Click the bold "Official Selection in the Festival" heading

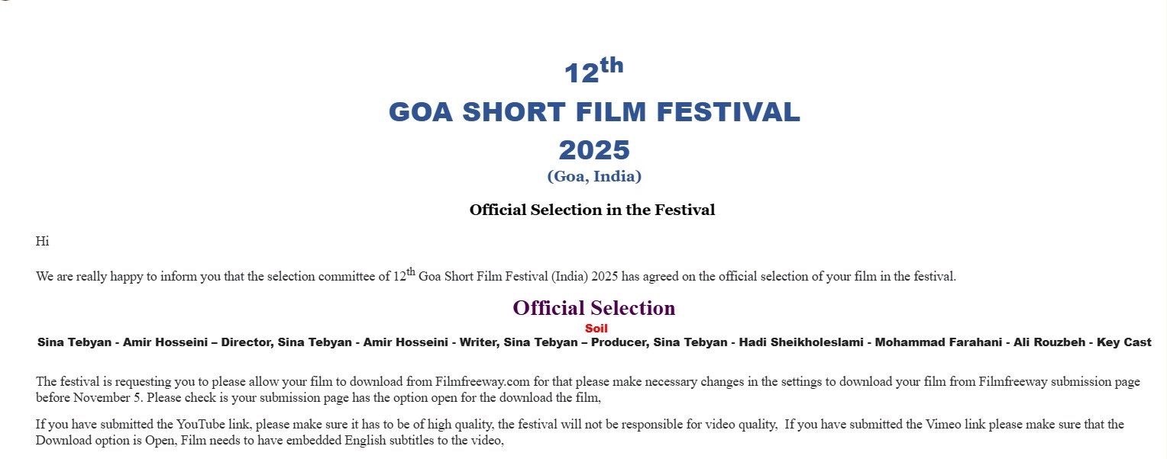(x=592, y=210)
